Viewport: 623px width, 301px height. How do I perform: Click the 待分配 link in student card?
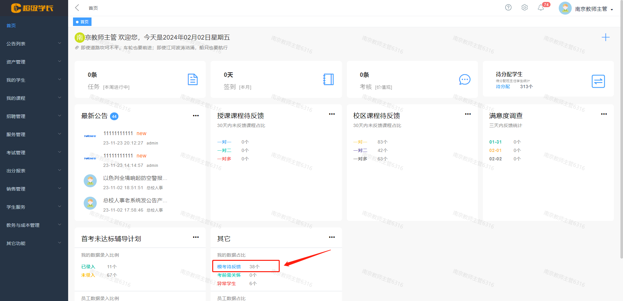pos(503,87)
